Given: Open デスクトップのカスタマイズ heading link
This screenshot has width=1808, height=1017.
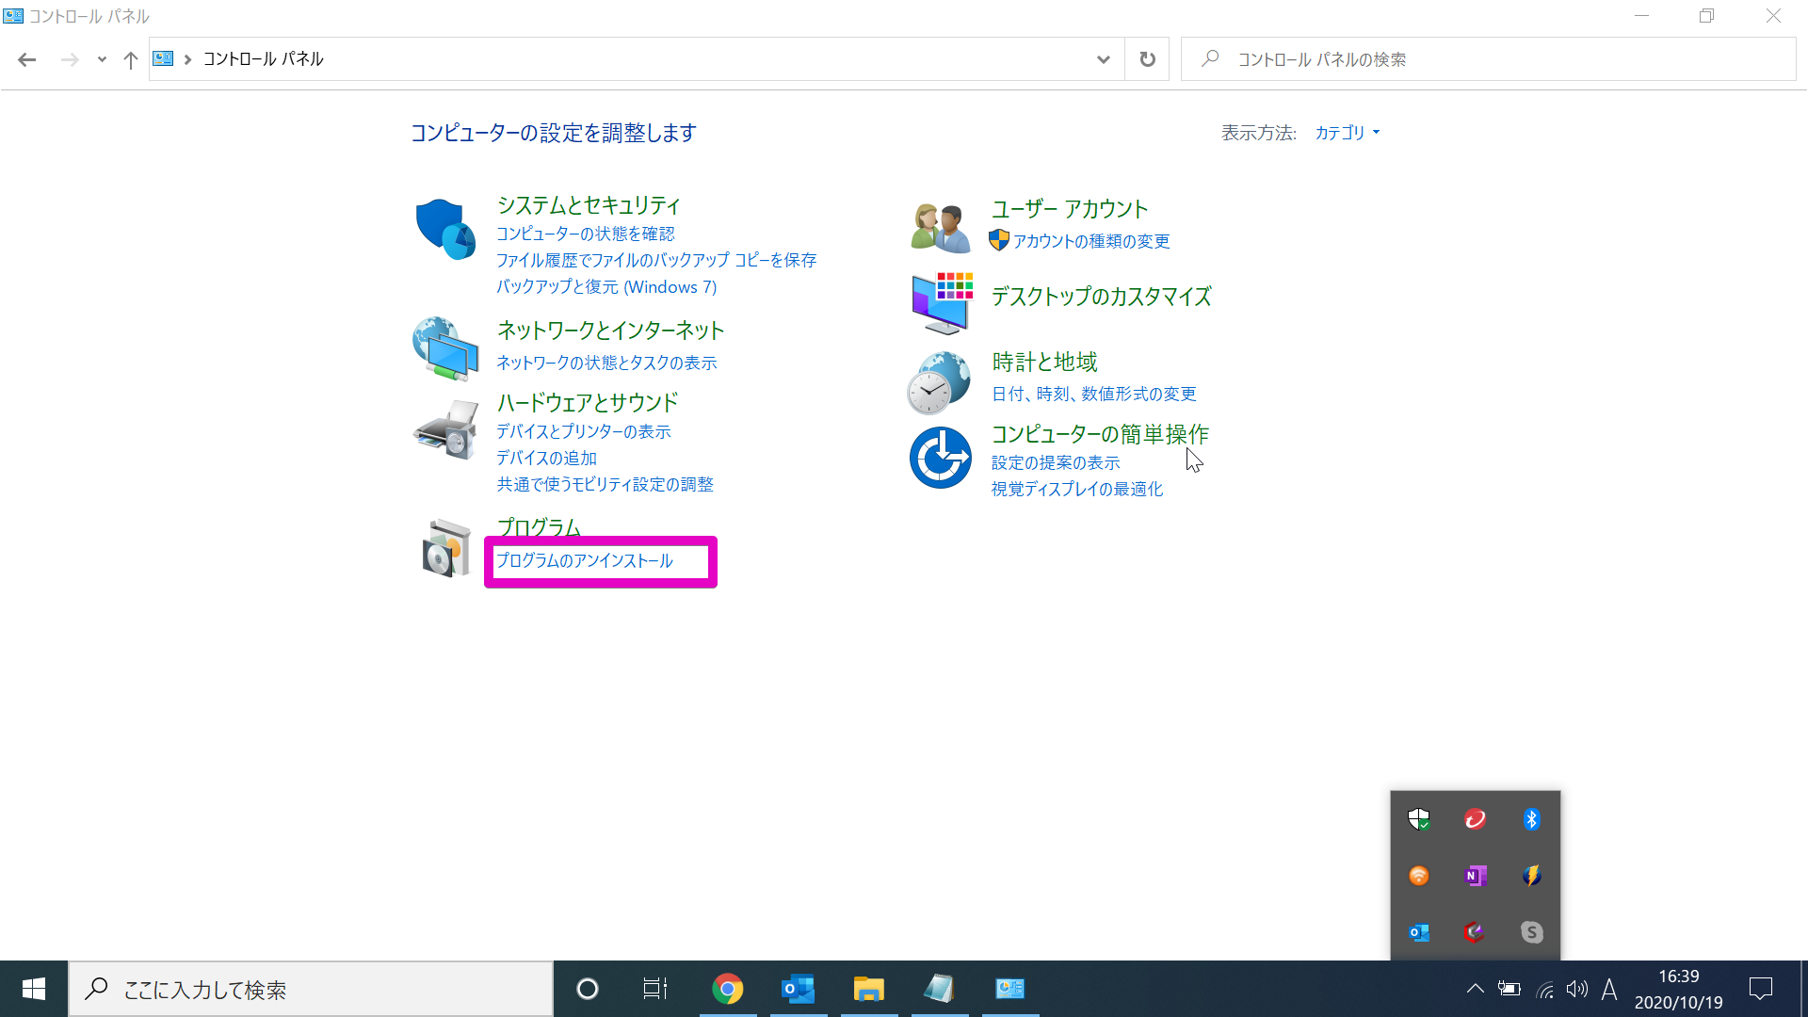Looking at the screenshot, I should pyautogui.click(x=1101, y=297).
